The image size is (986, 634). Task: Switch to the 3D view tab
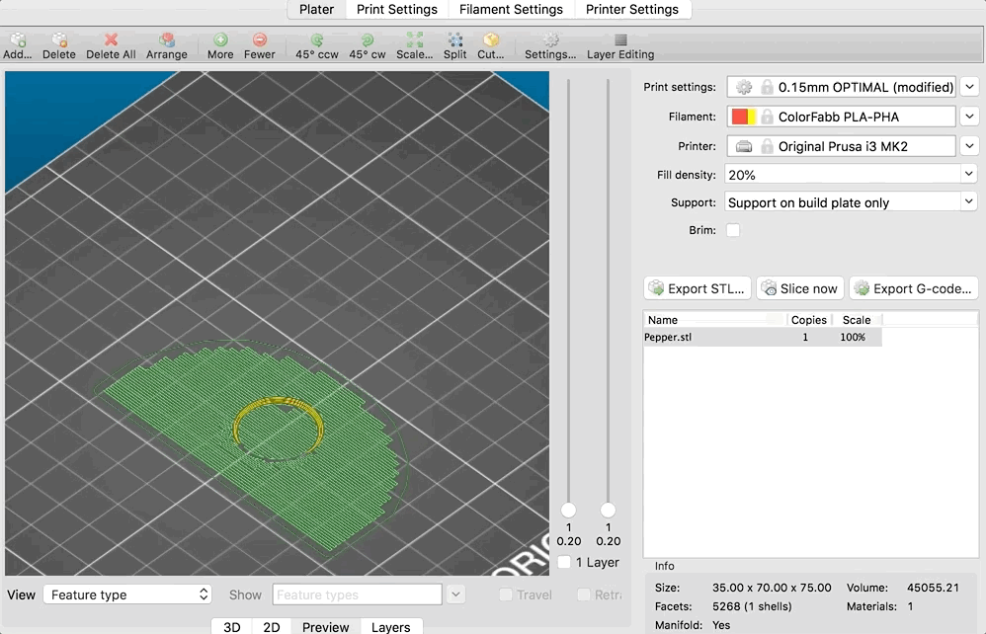pyautogui.click(x=232, y=626)
